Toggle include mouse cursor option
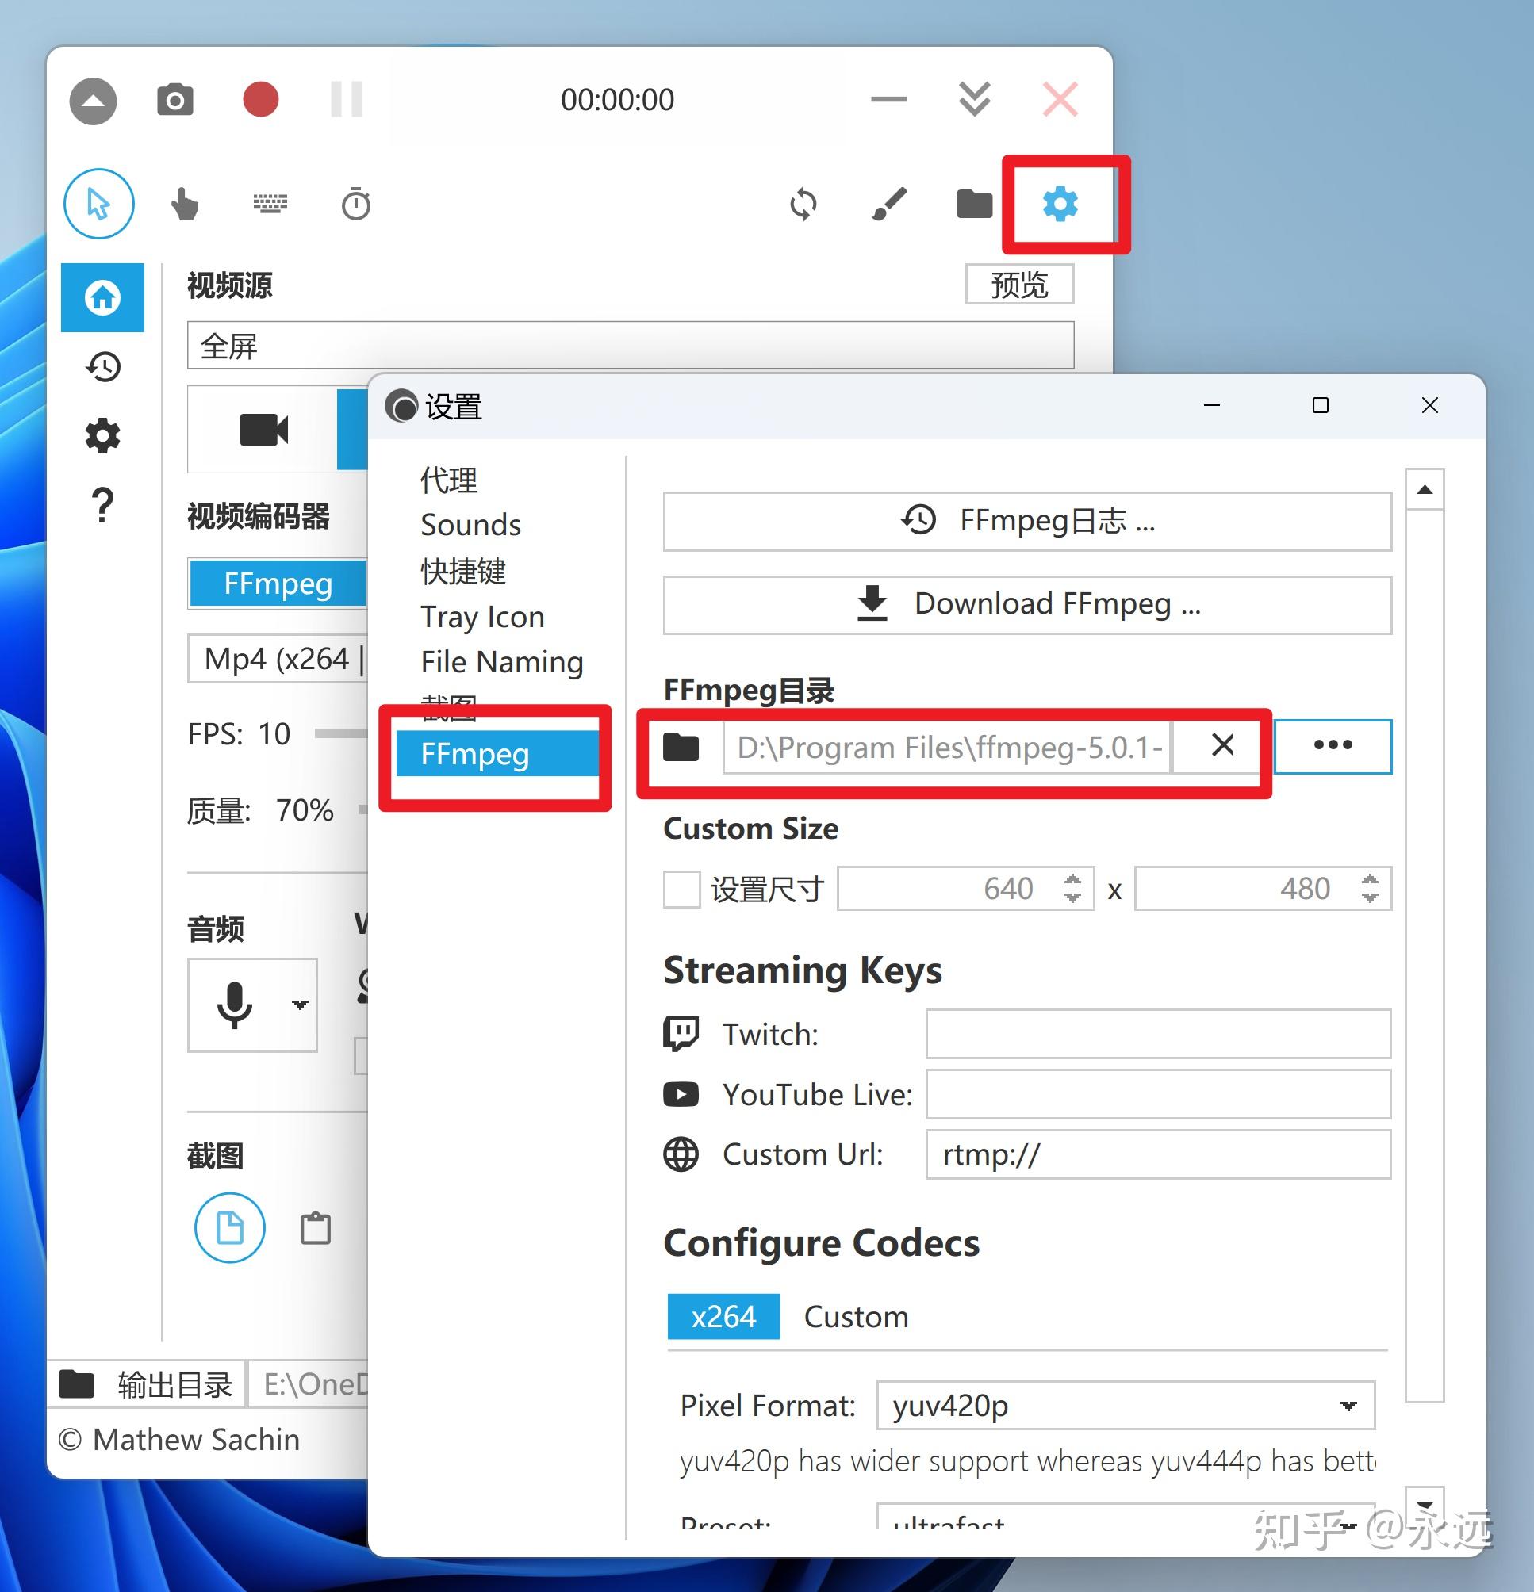1534x1592 pixels. click(99, 204)
